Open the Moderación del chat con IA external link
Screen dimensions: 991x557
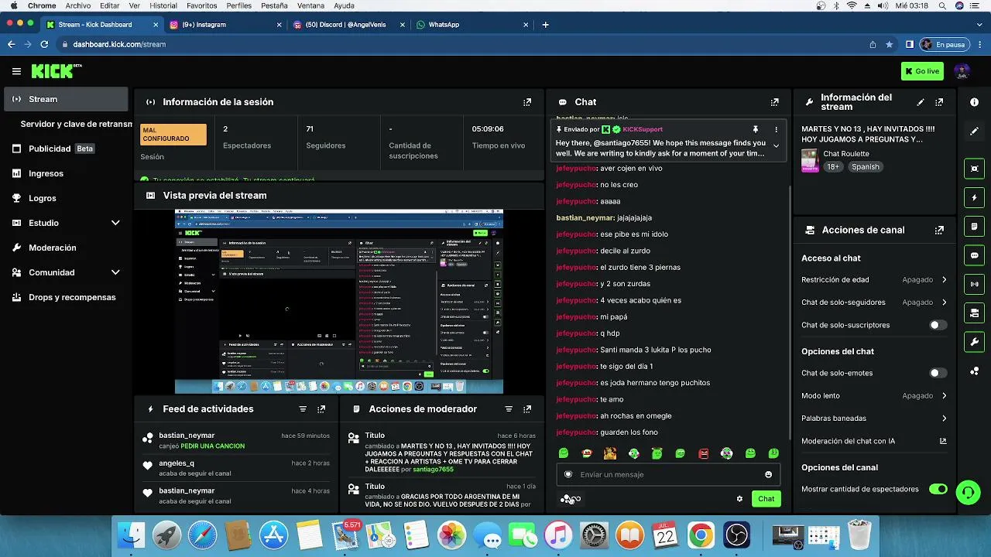(943, 441)
